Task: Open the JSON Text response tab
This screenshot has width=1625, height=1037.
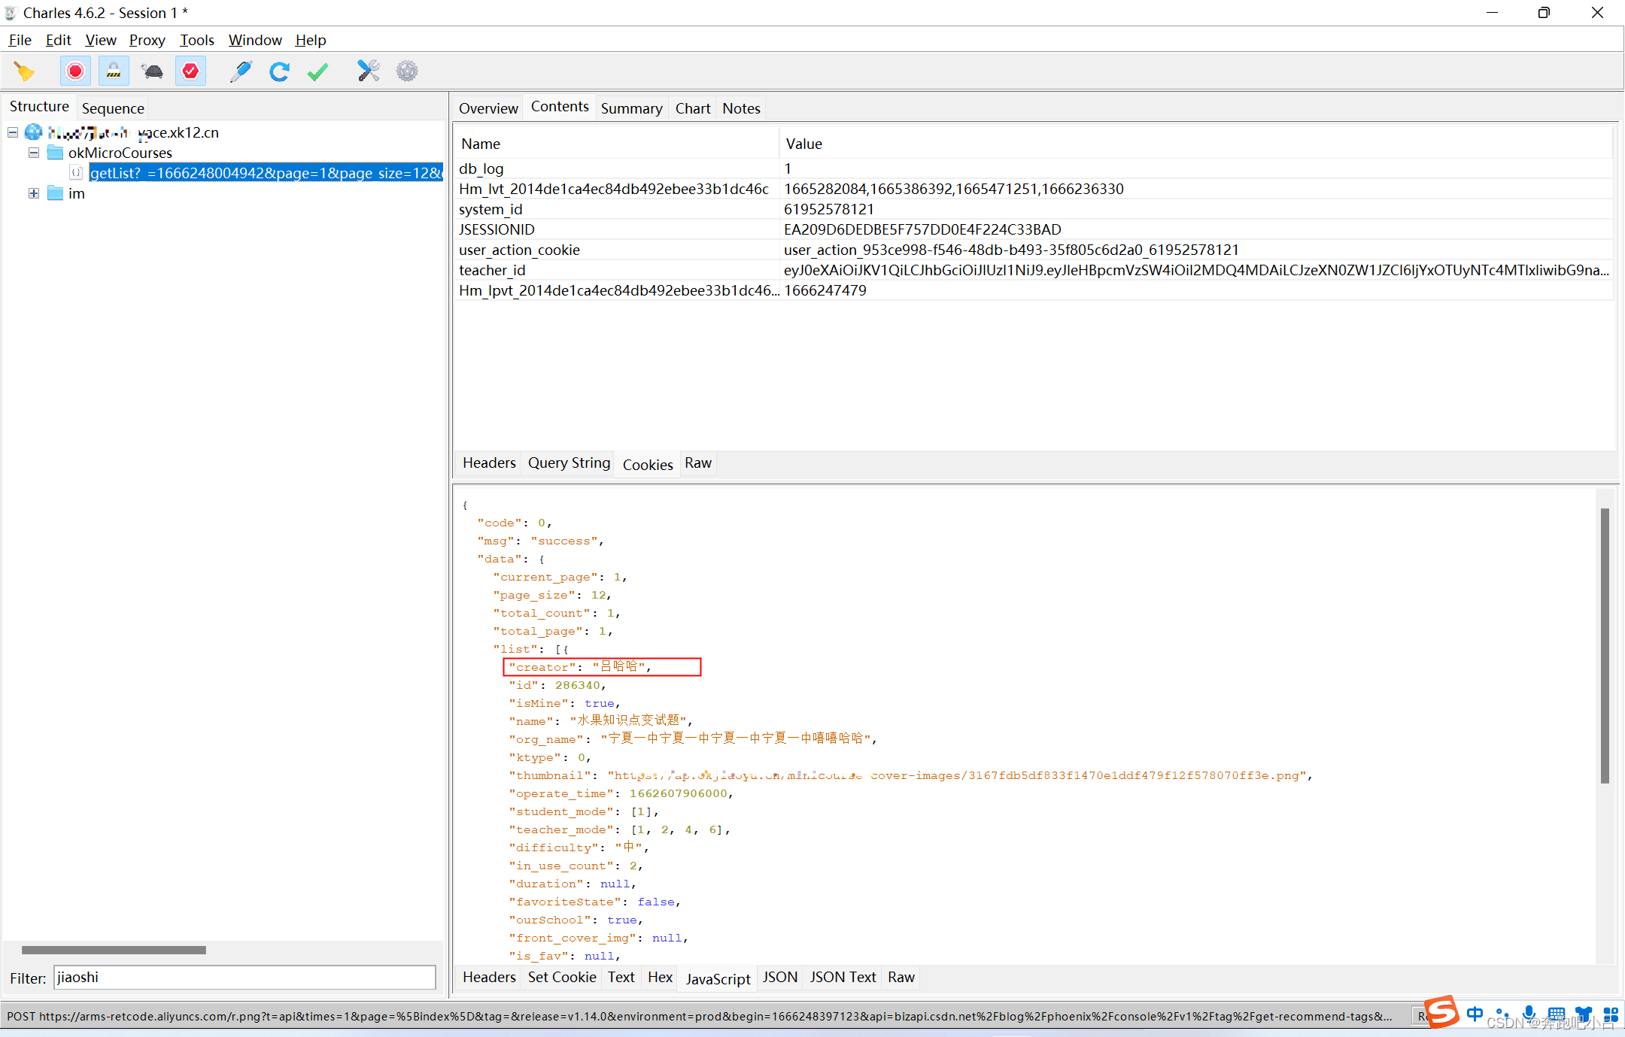Action: [843, 977]
